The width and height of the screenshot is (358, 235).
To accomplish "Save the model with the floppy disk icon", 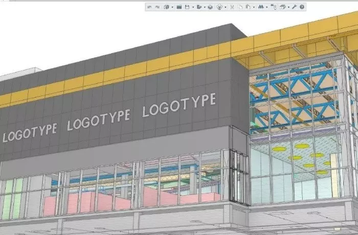I will click(187, 7).
